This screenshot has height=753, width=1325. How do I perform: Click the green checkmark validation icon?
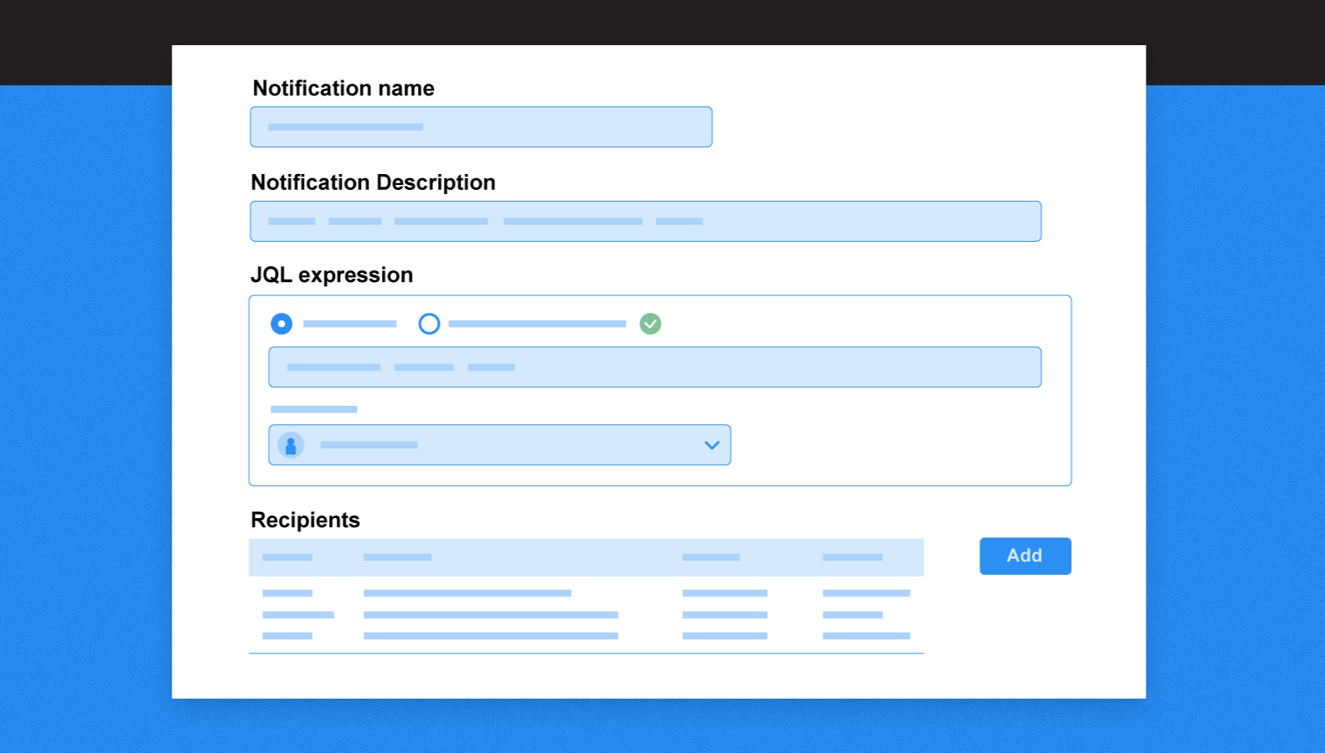coord(650,324)
